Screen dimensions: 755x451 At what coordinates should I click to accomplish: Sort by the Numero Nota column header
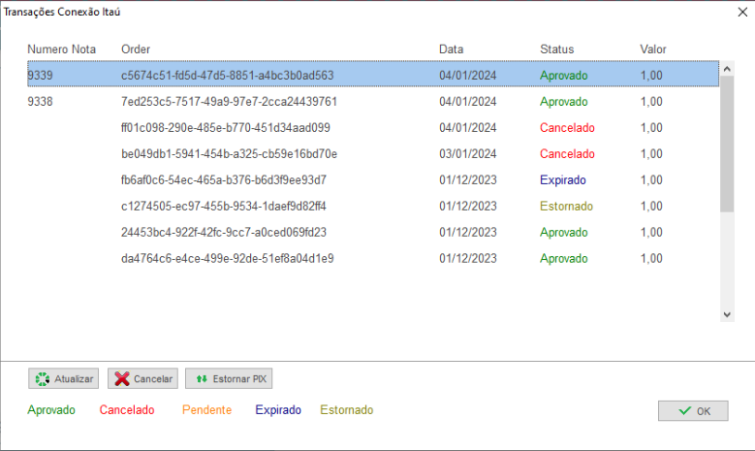pos(61,48)
